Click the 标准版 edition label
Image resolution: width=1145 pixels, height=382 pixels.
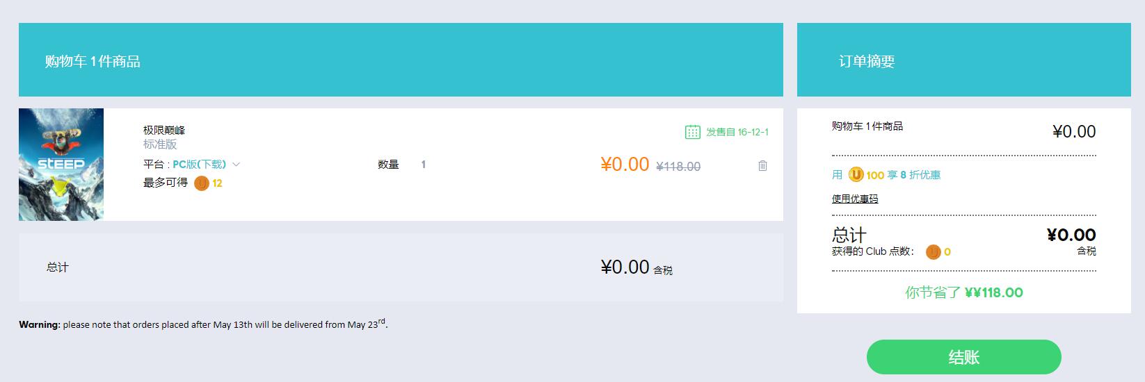pyautogui.click(x=160, y=144)
